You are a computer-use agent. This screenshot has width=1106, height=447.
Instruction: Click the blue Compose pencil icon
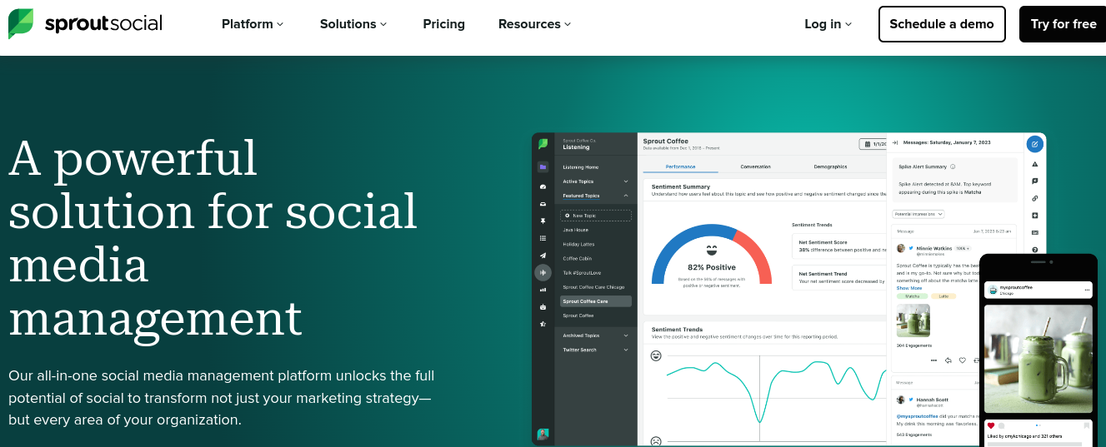(x=1034, y=144)
